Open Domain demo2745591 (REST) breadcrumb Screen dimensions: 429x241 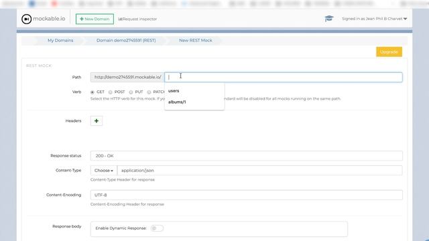pos(126,40)
